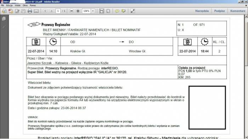Viewport: 248px width, 139px height.
Task: Click the departure calendar icon in ticket
Action: point(36,42)
